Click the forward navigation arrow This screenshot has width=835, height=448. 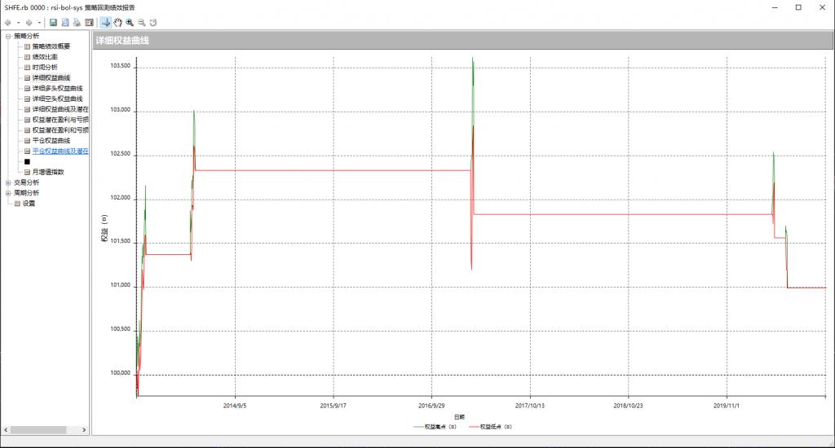click(x=29, y=22)
